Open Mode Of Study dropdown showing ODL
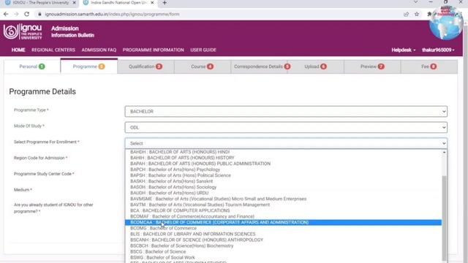Screen dimensions: 468x263 286,127
